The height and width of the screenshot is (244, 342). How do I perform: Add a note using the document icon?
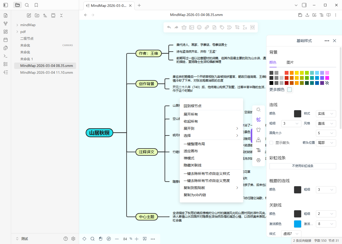[214, 27]
